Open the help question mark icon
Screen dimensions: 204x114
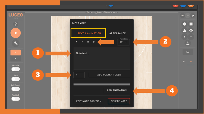coord(16,24)
